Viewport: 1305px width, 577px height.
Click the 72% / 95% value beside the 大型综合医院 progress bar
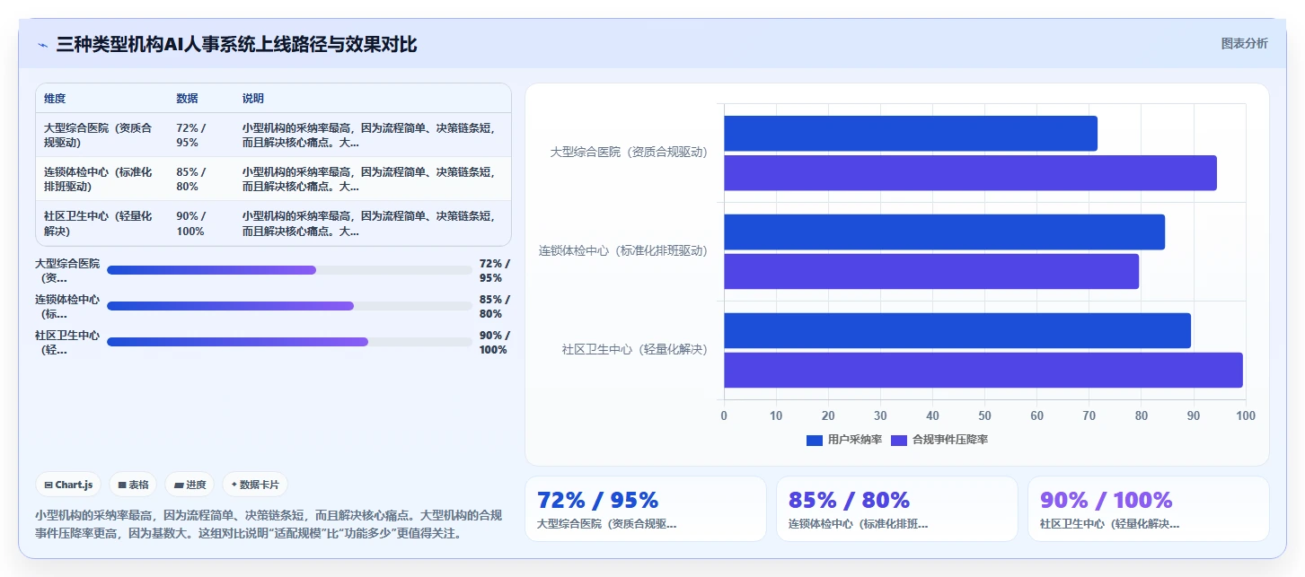coord(495,271)
